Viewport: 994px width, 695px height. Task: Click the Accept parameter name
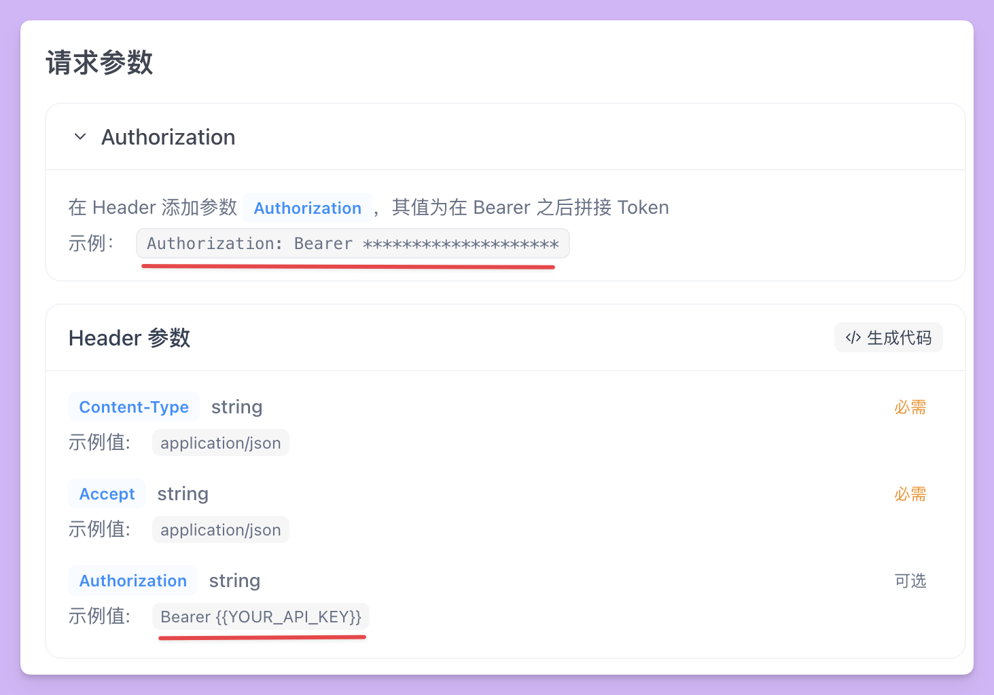point(107,493)
